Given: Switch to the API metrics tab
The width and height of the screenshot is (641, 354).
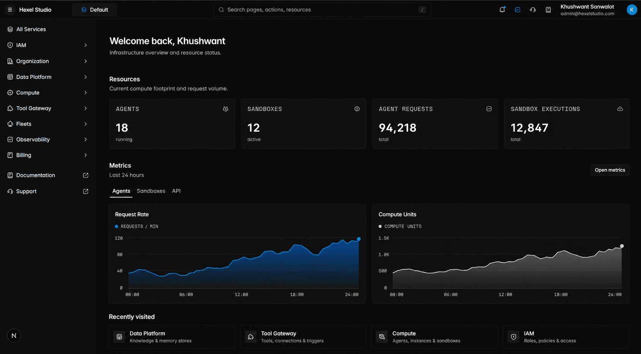Looking at the screenshot, I should (176, 191).
